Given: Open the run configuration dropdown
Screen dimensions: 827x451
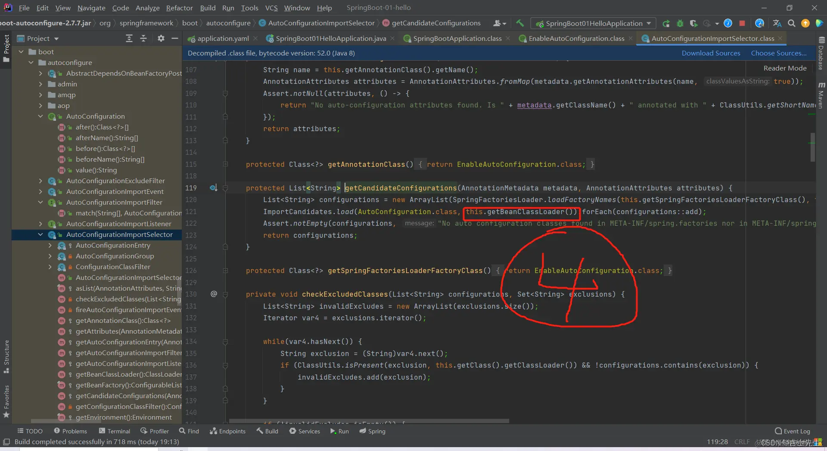Looking at the screenshot, I should (594, 23).
